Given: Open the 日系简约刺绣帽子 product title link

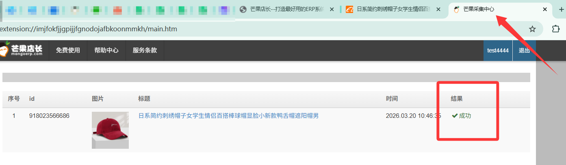Looking at the screenshot, I should 228,116.
